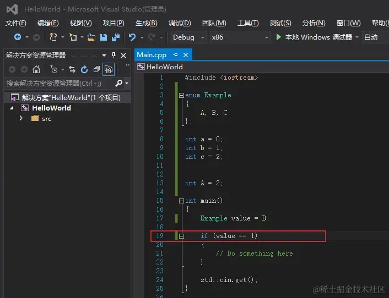The height and width of the screenshot is (298, 389).
Task: Open the 项目(P) menu
Action: [114, 23]
